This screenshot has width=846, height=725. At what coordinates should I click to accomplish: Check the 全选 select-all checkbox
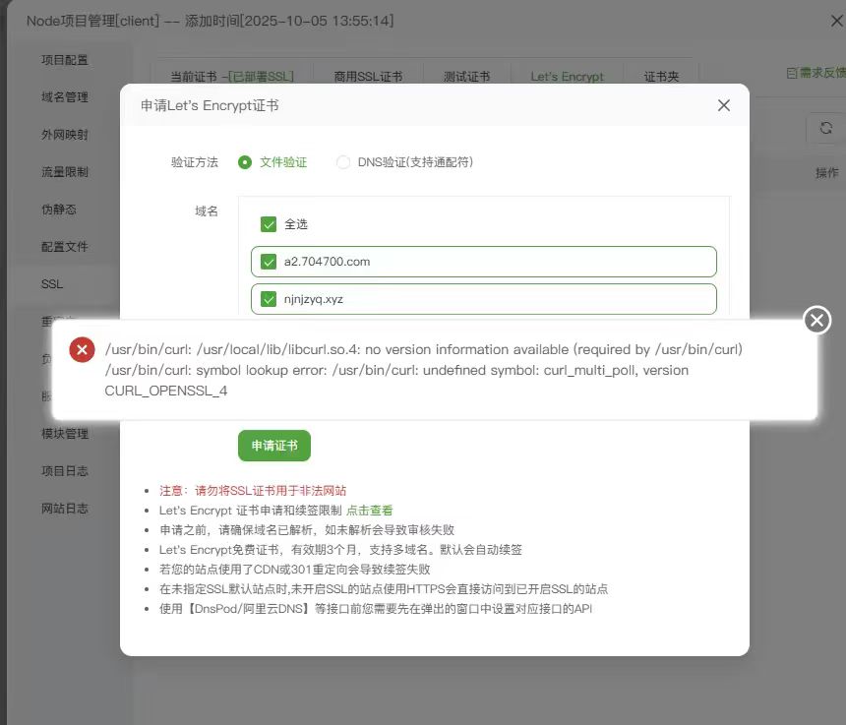[269, 223]
